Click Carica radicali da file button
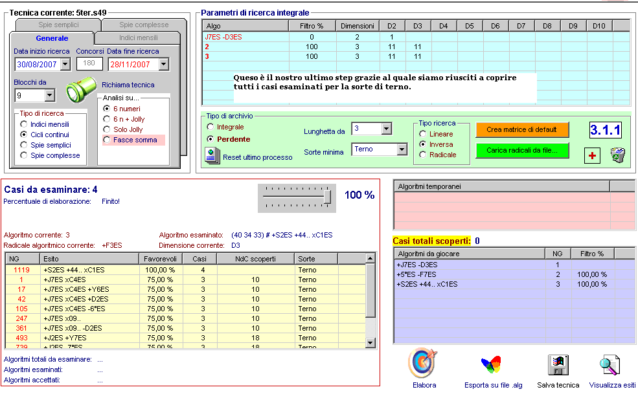This screenshot has width=638, height=396. pos(521,150)
